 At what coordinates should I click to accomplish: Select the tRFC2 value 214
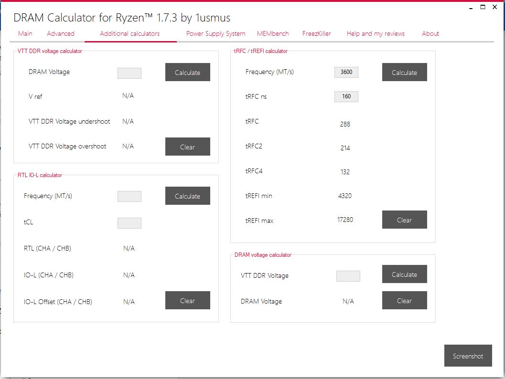pyautogui.click(x=345, y=148)
